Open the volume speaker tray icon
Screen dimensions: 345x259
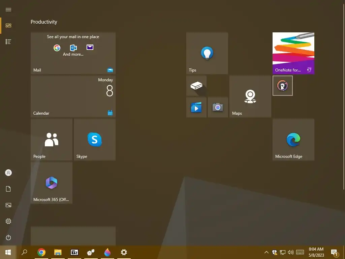coord(291,252)
